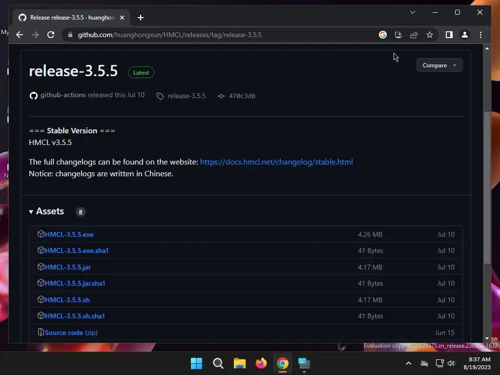Click the github-actions avatar icon

coord(34,96)
